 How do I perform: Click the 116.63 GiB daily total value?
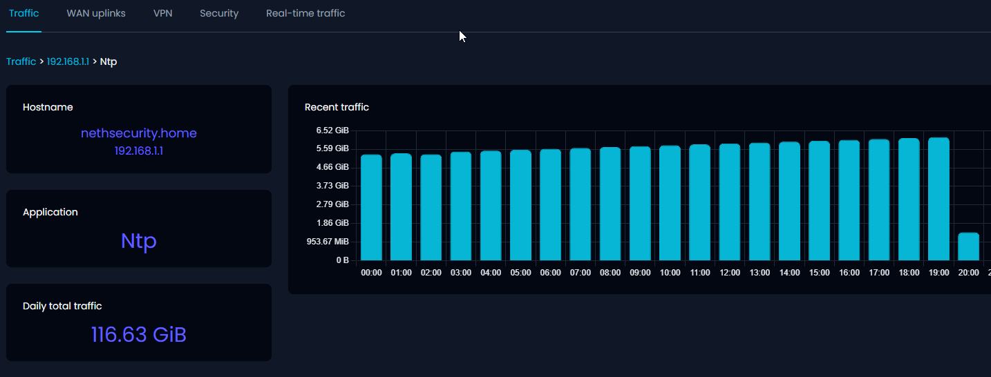pyautogui.click(x=139, y=335)
